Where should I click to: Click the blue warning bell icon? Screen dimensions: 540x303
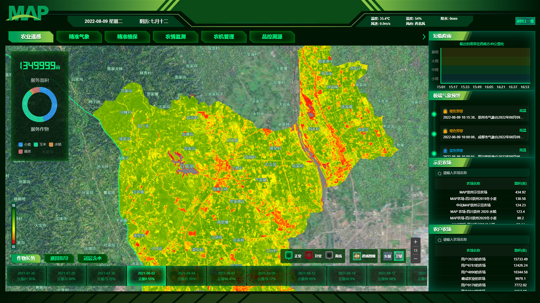point(445,150)
